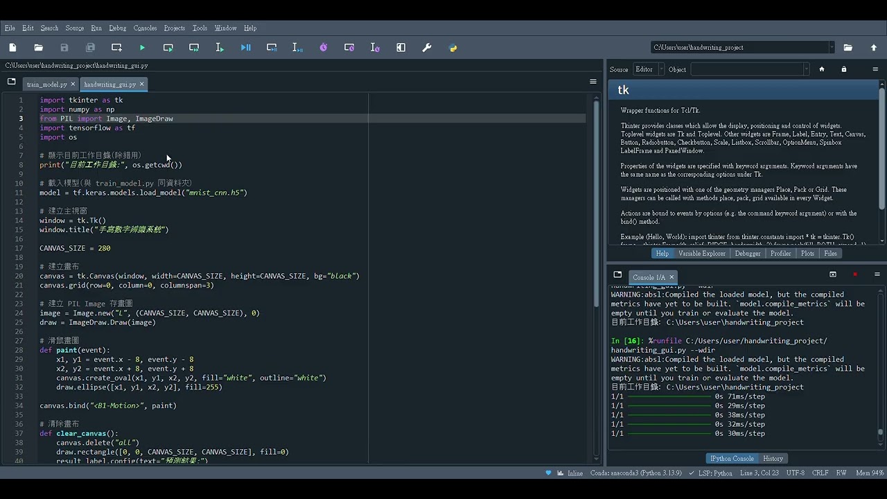This screenshot has height=499, width=887.
Task: Click into the Object input field
Action: 746,69
